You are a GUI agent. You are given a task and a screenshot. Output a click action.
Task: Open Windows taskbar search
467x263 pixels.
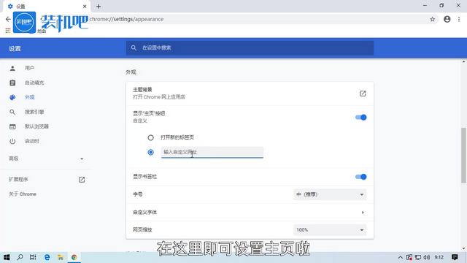click(x=20, y=257)
